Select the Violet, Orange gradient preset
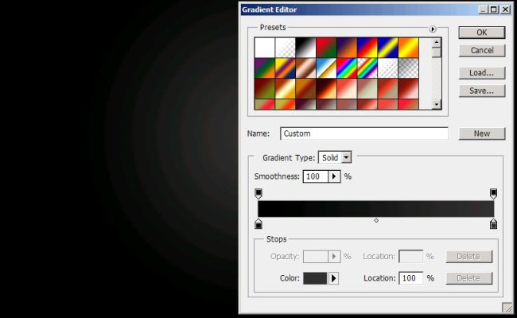The width and height of the screenshot is (517, 318). click(347, 48)
